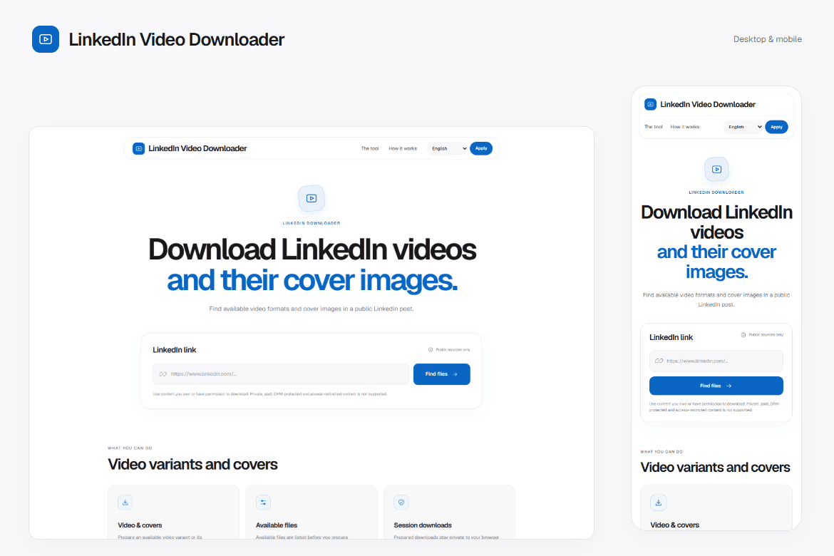
Task: Click desktop Download LinkedIn videos headline
Action: pyautogui.click(x=312, y=249)
